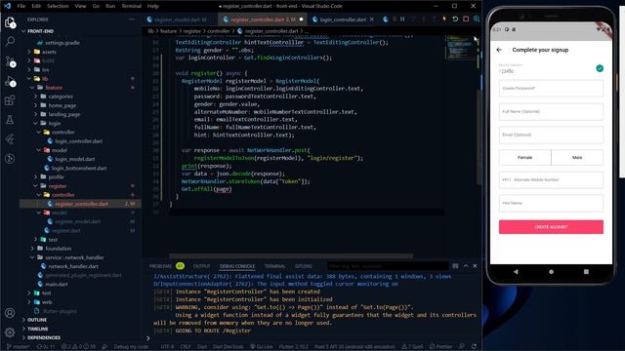Switch to the PROBLEMS panel tab
The image size is (625, 351).
click(160, 266)
